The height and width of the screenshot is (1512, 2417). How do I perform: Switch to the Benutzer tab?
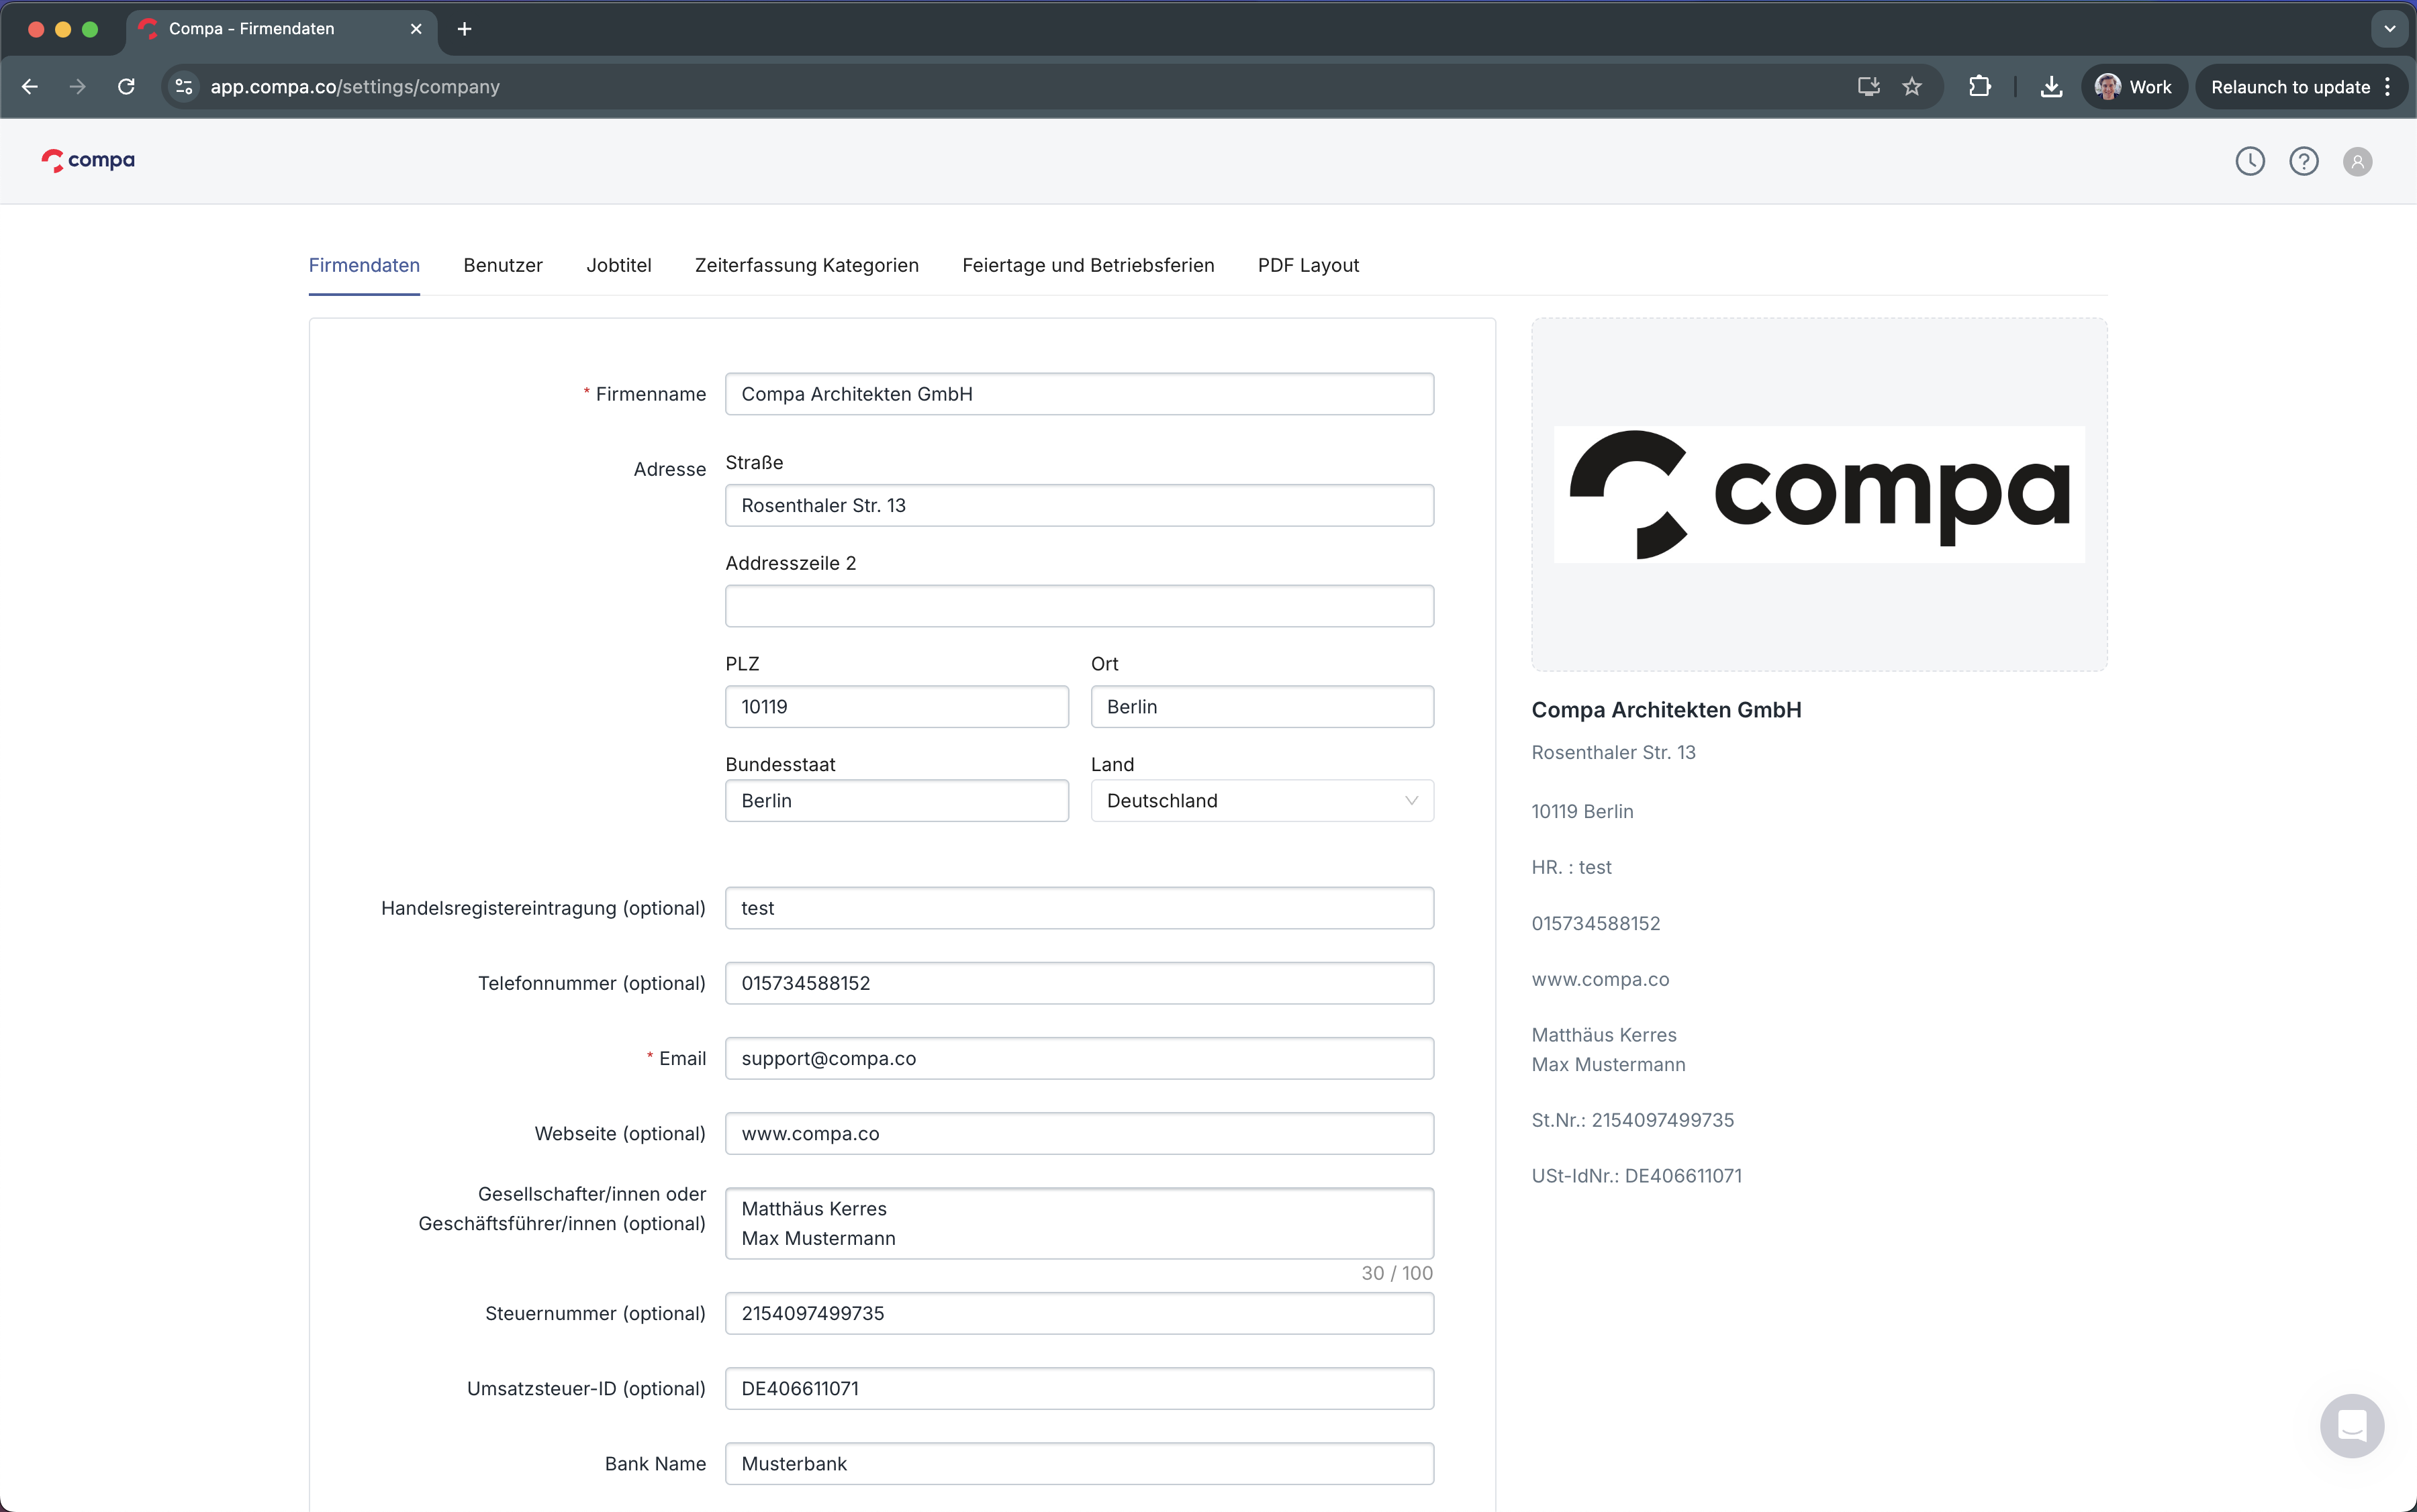(x=502, y=265)
